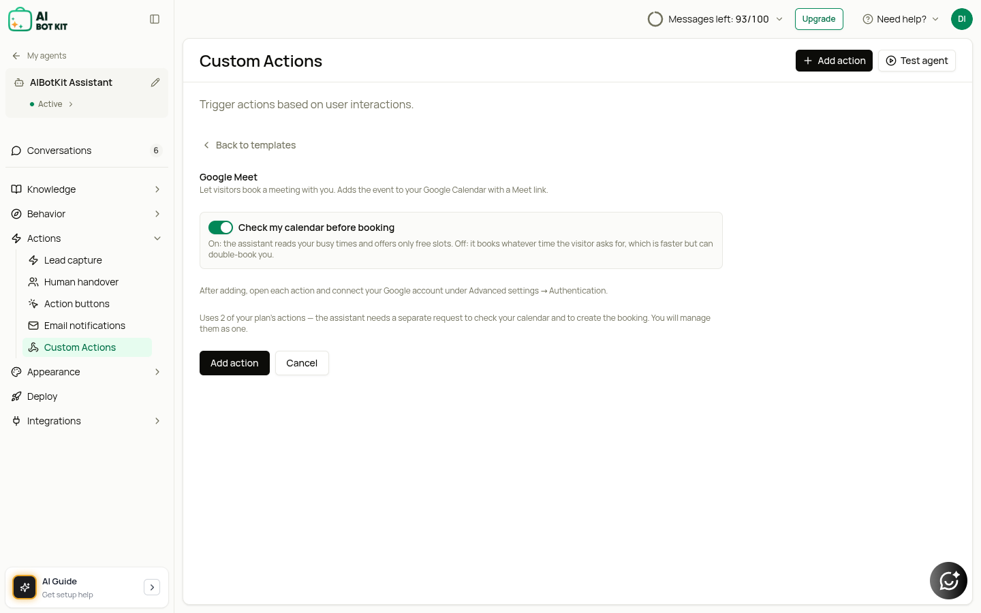Click the Upgrade button
Image resolution: width=981 pixels, height=613 pixels.
click(x=819, y=19)
